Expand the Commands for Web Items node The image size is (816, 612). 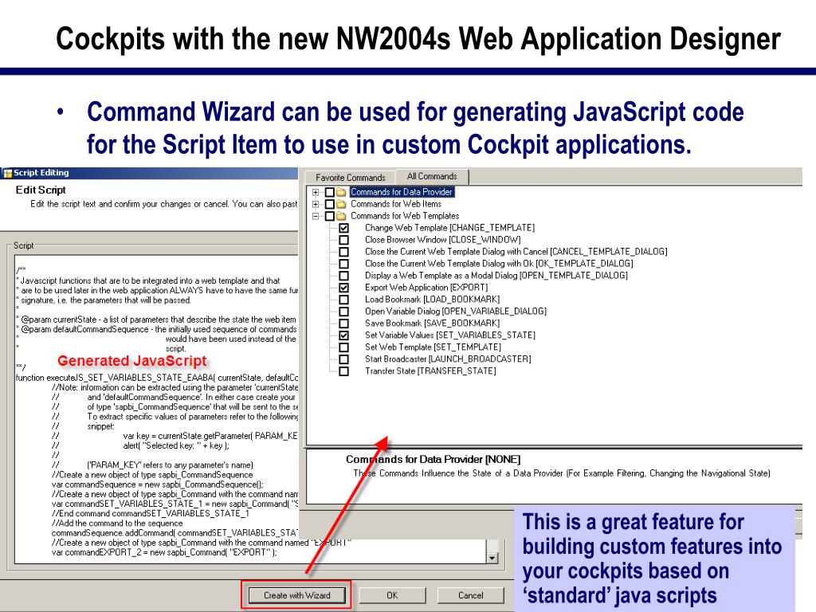(x=316, y=204)
